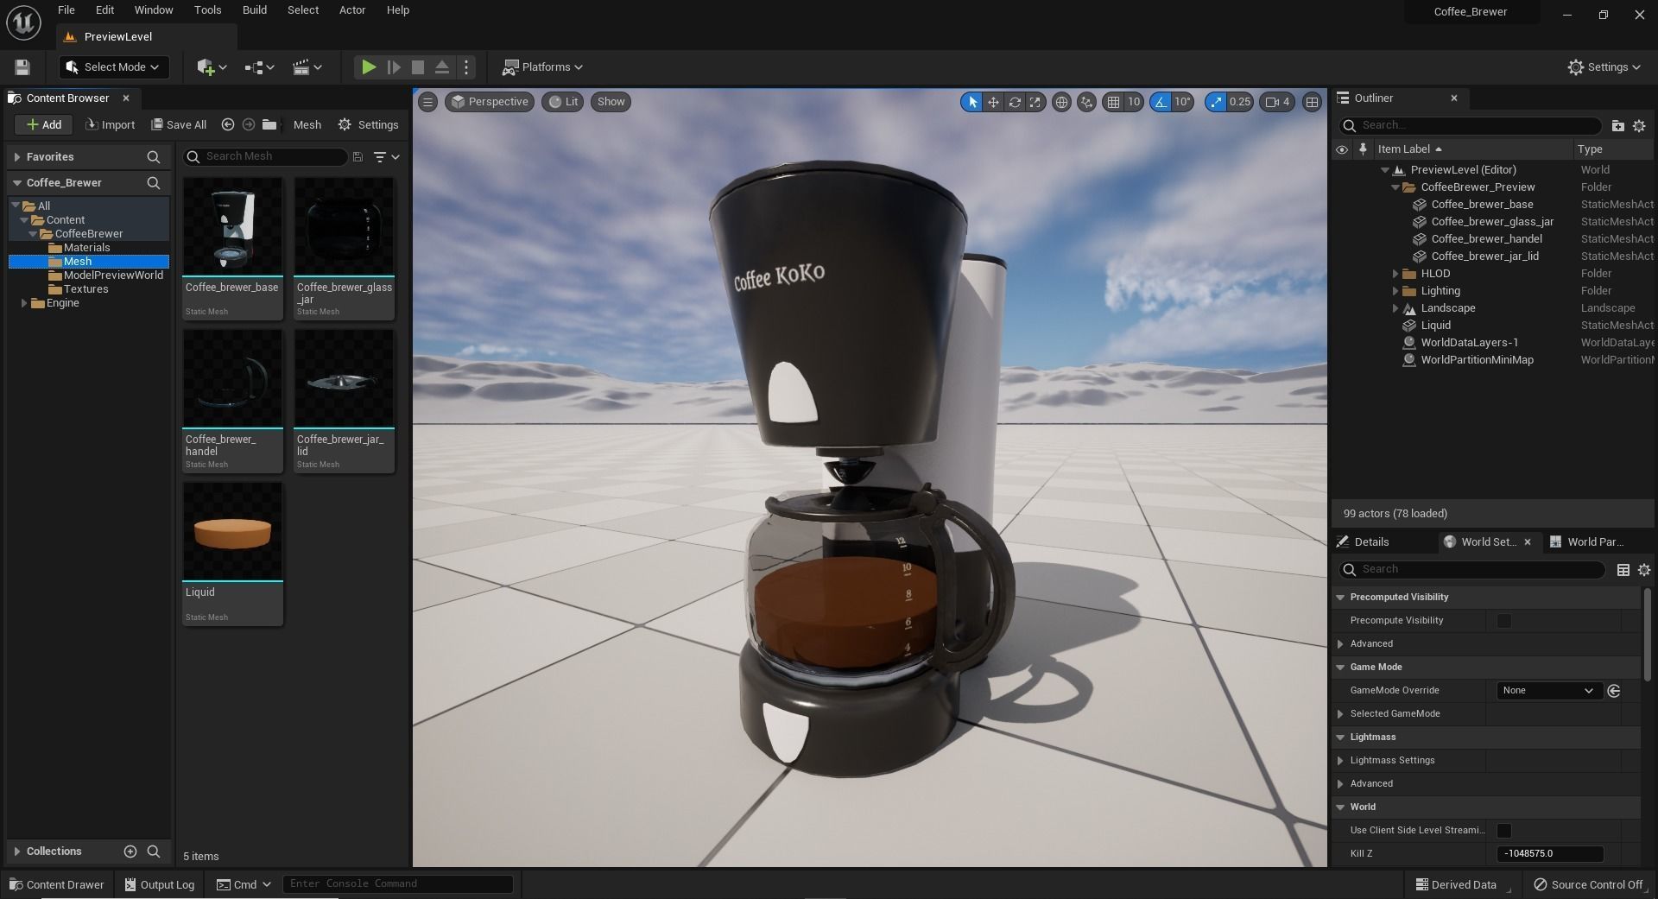Image resolution: width=1658 pixels, height=899 pixels.
Task: Open the Lit view mode menu
Action: tap(563, 102)
